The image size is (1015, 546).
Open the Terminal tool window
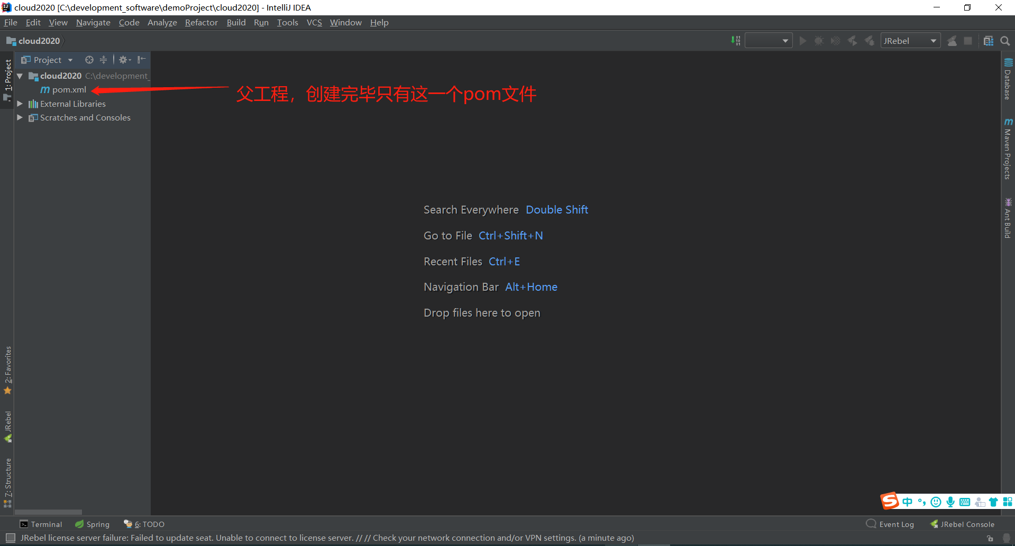click(x=41, y=524)
